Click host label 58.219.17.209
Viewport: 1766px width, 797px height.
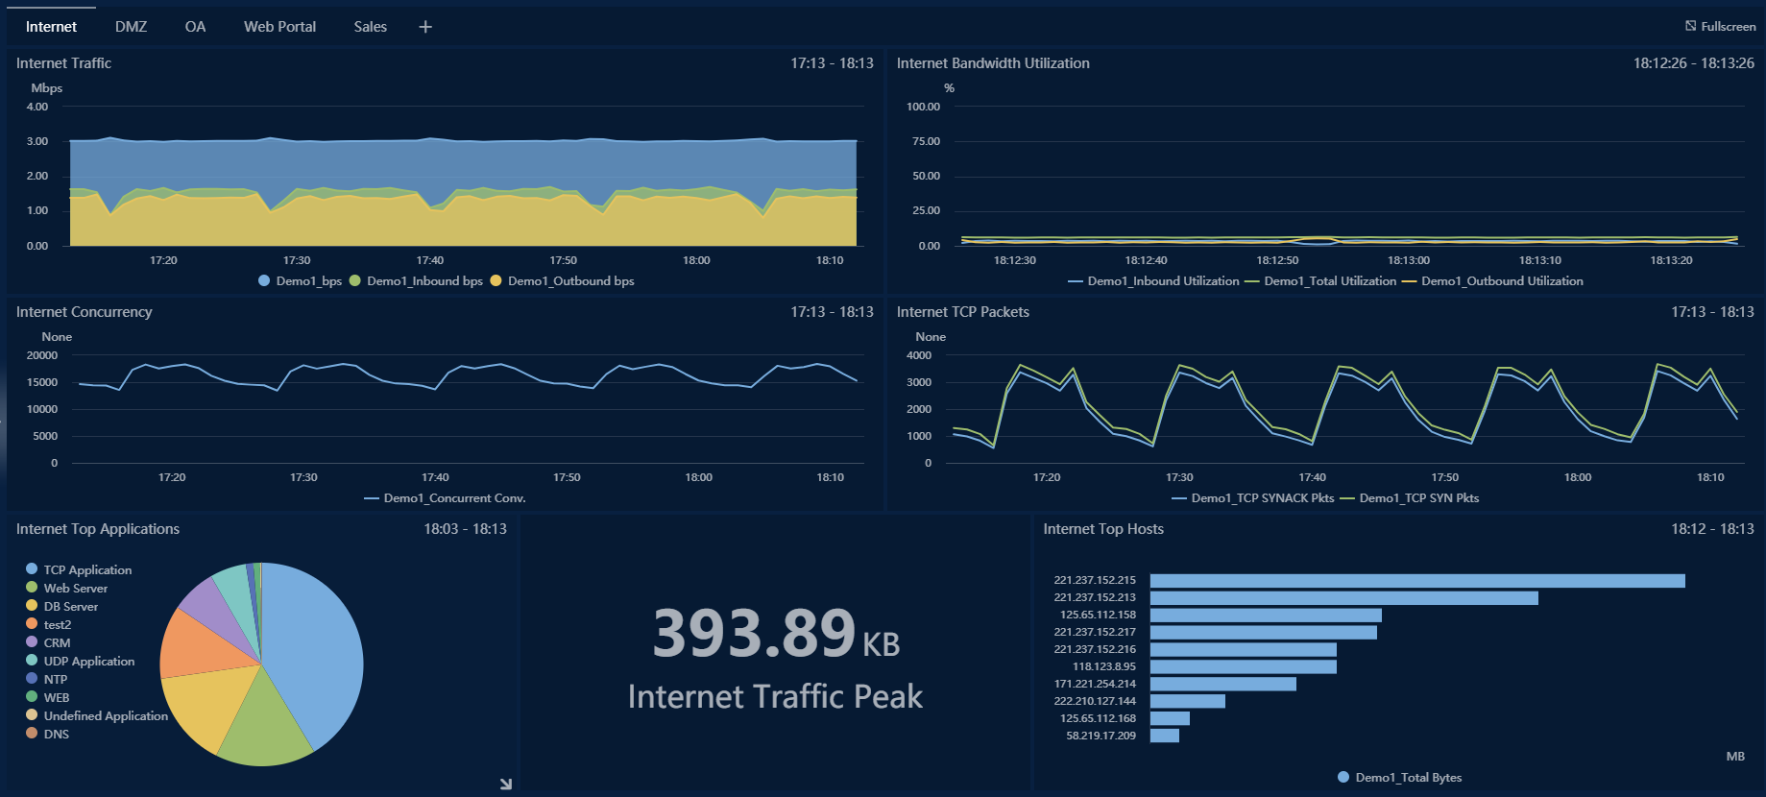(1101, 736)
